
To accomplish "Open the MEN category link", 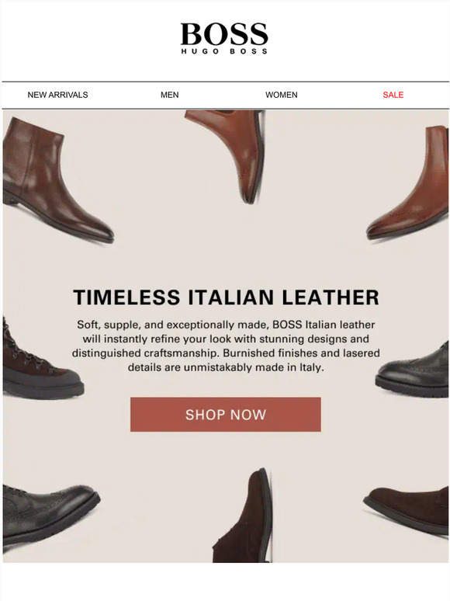I will click(x=170, y=95).
